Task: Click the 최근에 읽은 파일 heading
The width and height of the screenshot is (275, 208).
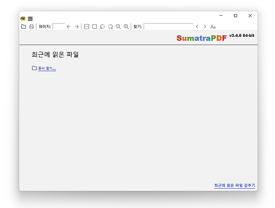Action: [x=55, y=54]
